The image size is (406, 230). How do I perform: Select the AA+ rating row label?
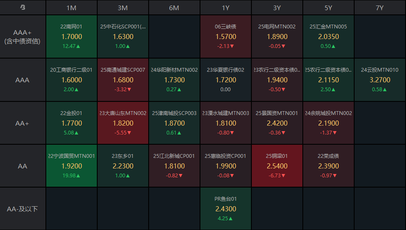(x=23, y=123)
